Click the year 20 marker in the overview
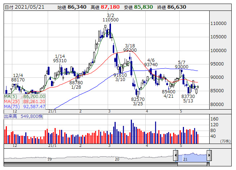 pyautogui.click(x=117, y=159)
